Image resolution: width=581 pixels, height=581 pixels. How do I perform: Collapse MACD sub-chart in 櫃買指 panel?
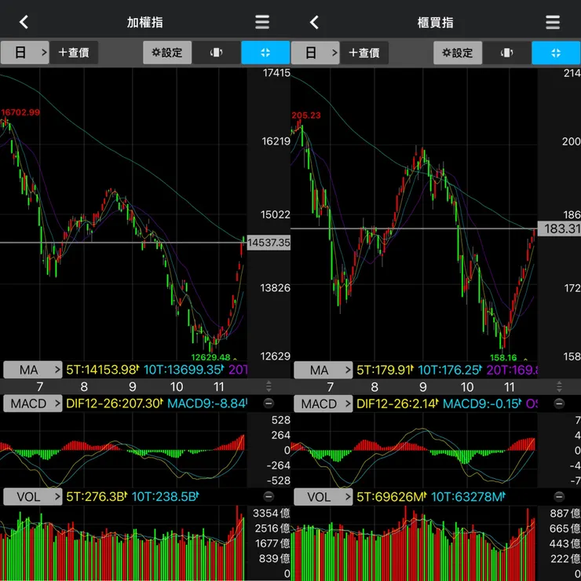pos(559,403)
